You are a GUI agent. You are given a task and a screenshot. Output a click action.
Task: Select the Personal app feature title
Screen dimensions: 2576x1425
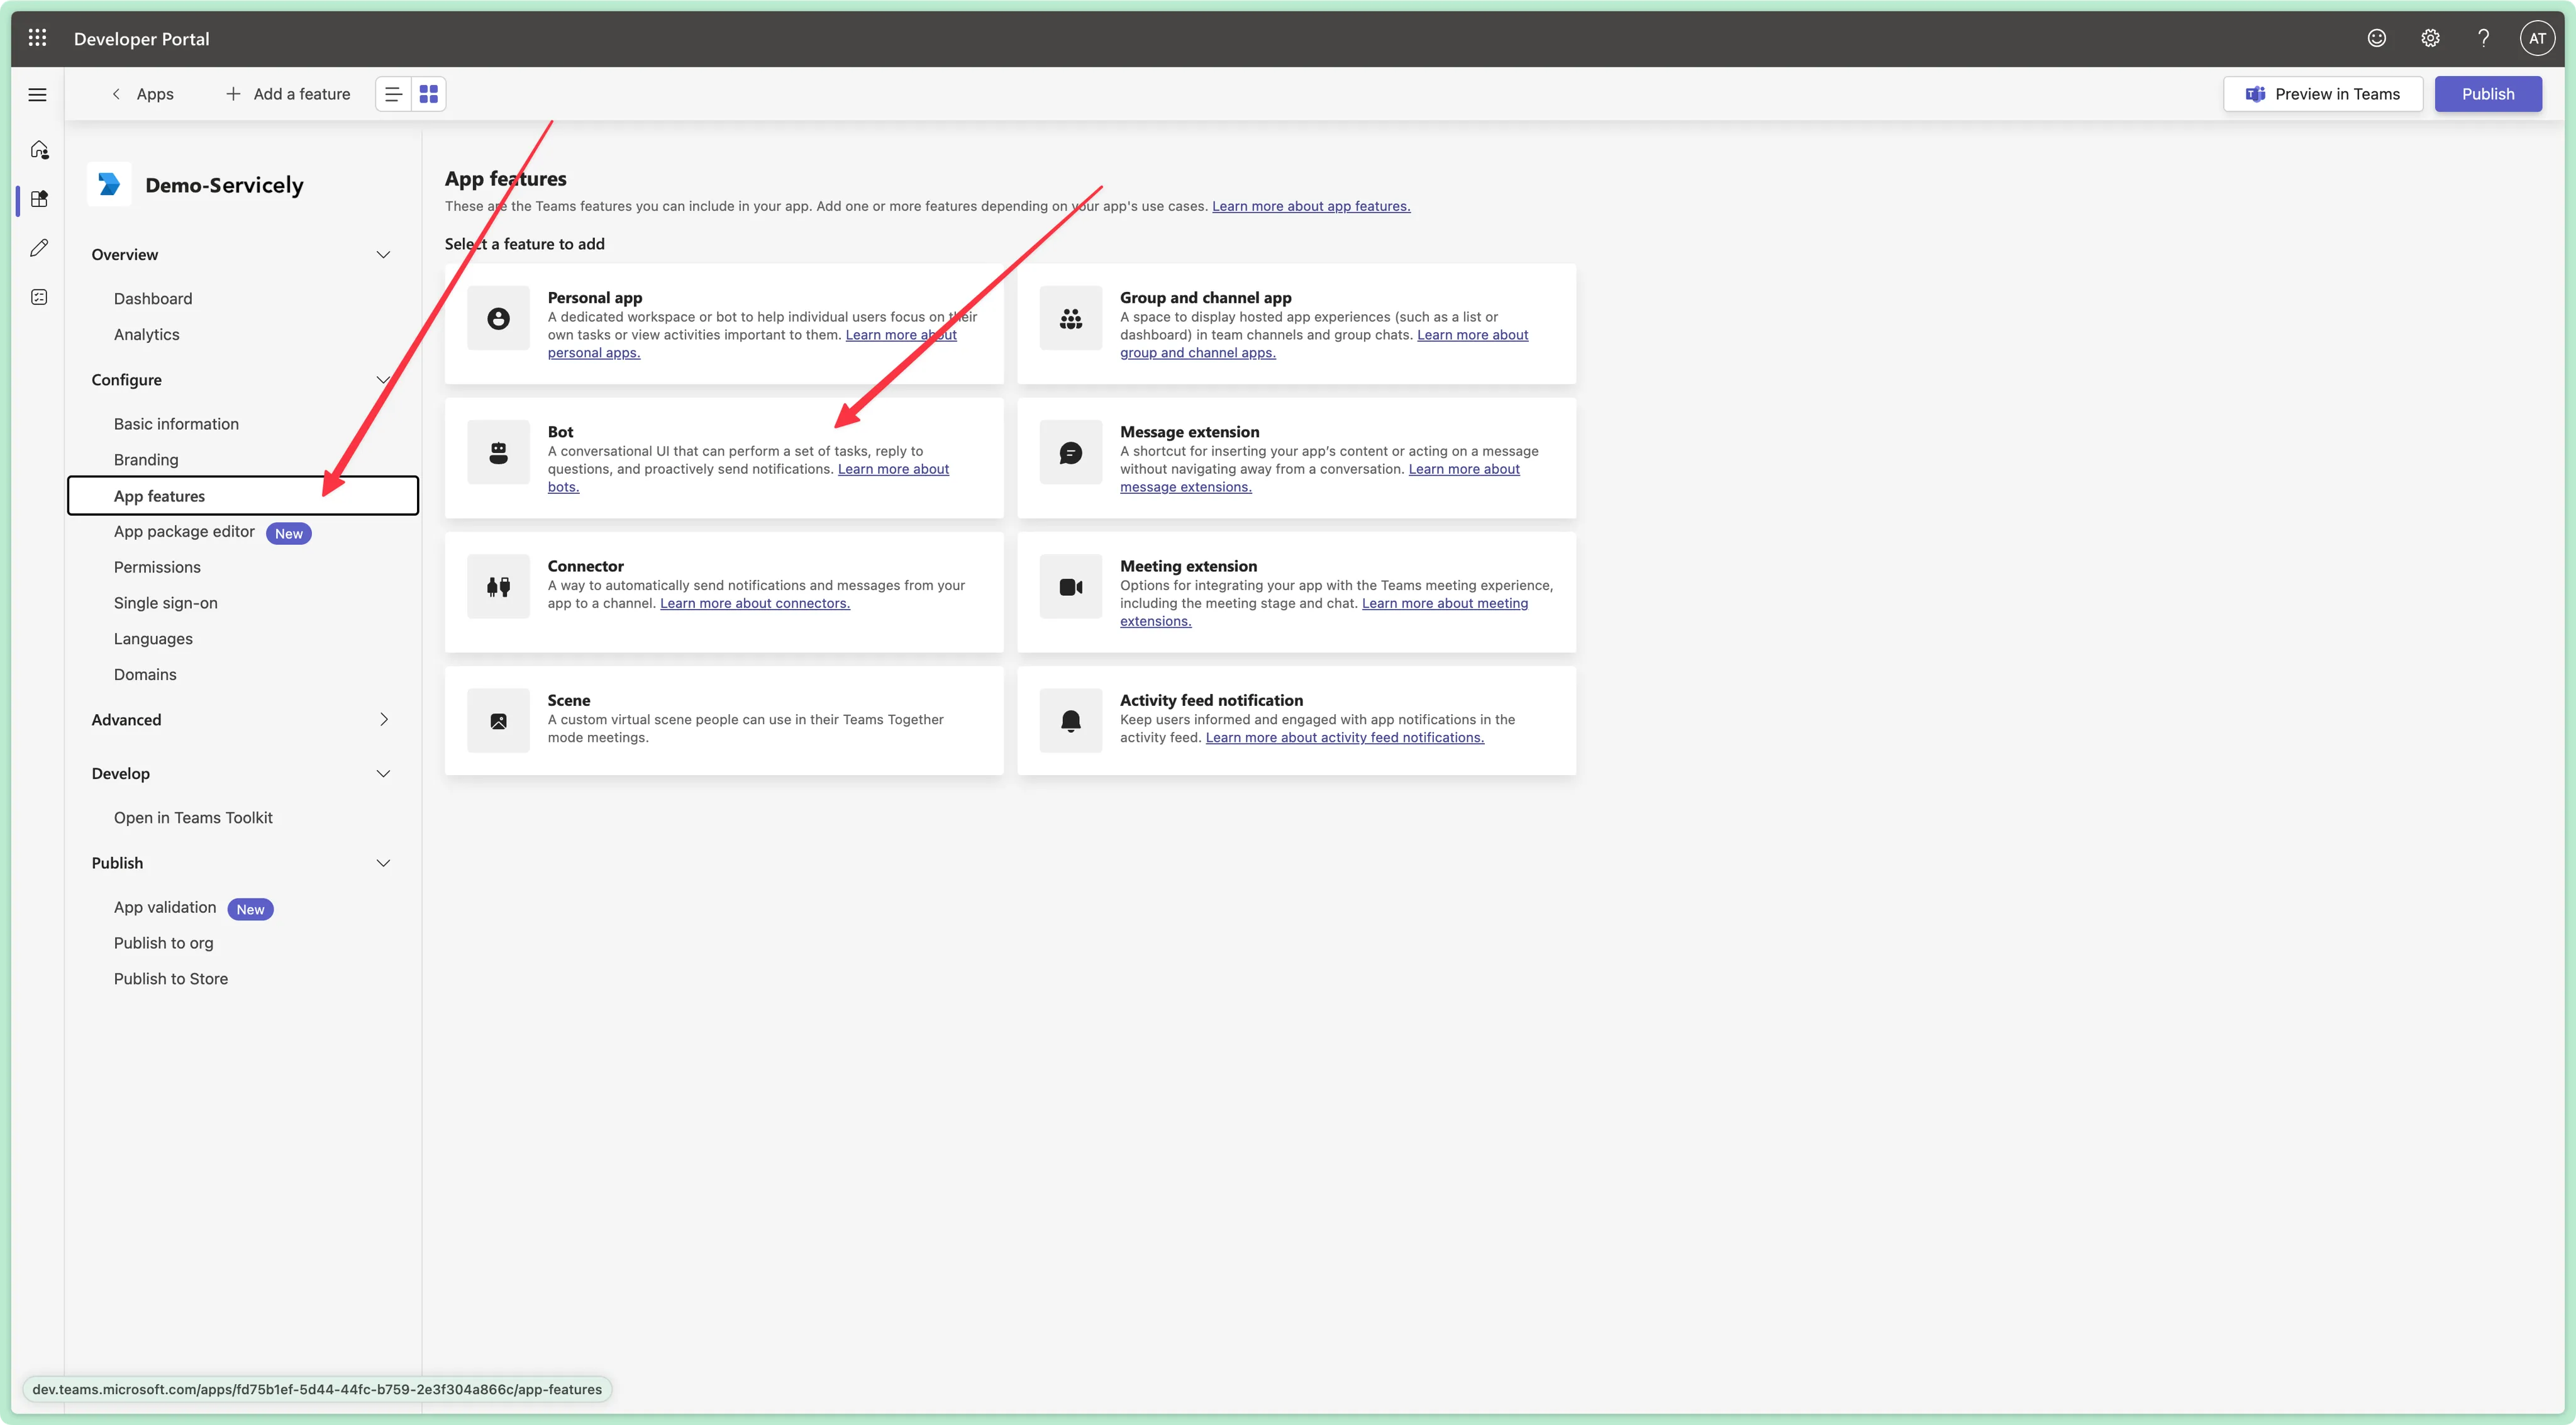tap(595, 297)
